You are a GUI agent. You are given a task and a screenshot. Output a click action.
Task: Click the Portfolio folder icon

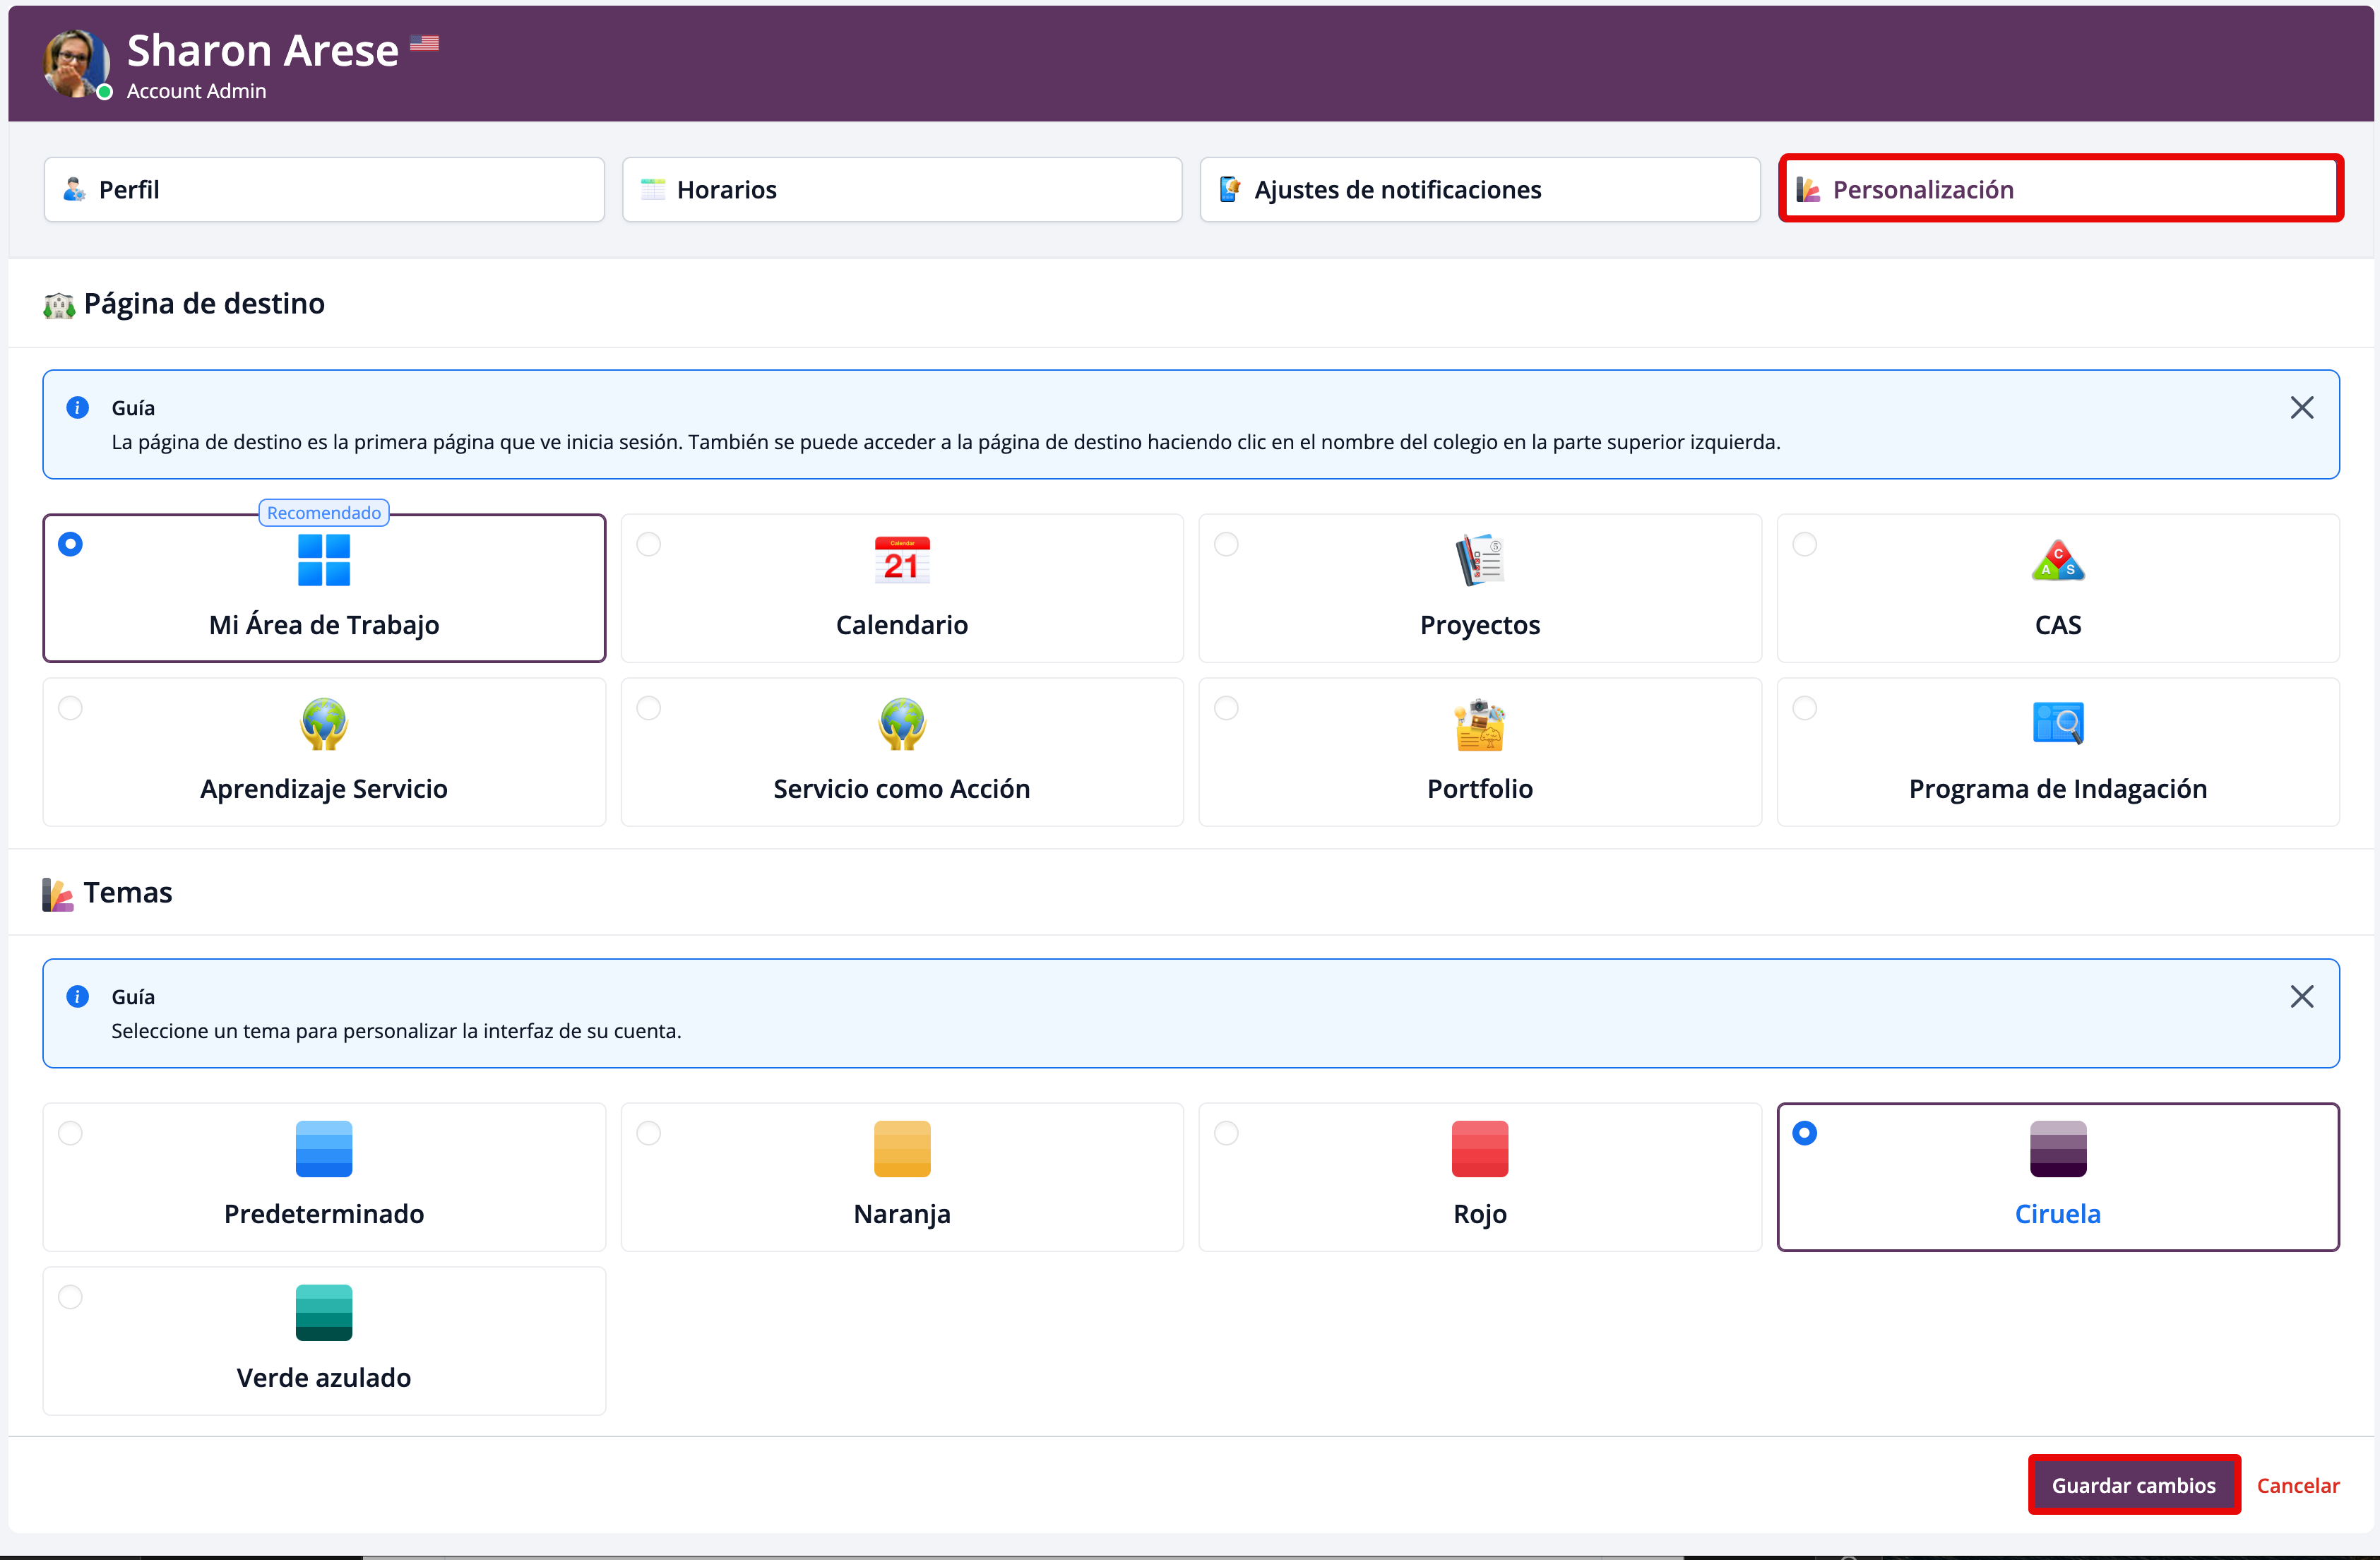(x=1479, y=724)
